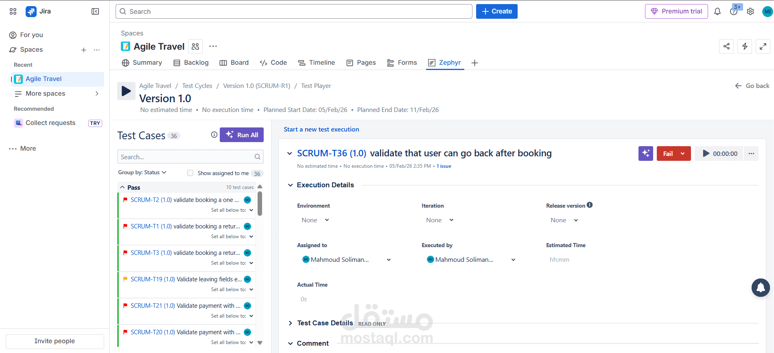Image resolution: width=774 pixels, height=353 pixels.
Task: Click the search magnifier in test cases search
Action: pos(257,157)
